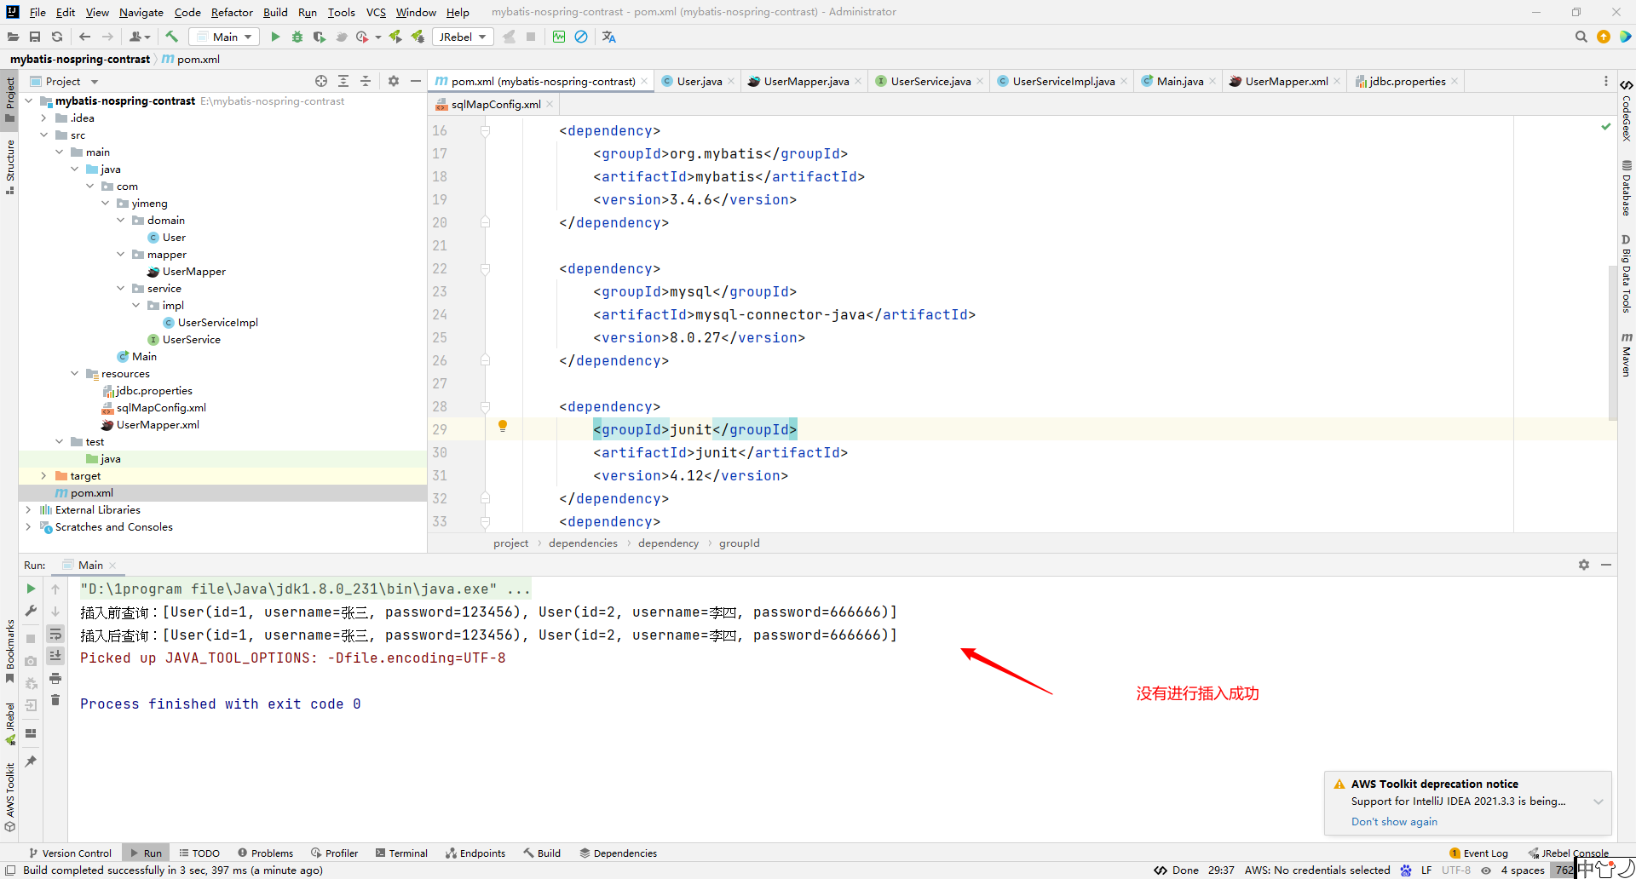Click the UTF-8 encoding in status bar
Viewport: 1636px width, 879px height.
click(1456, 870)
